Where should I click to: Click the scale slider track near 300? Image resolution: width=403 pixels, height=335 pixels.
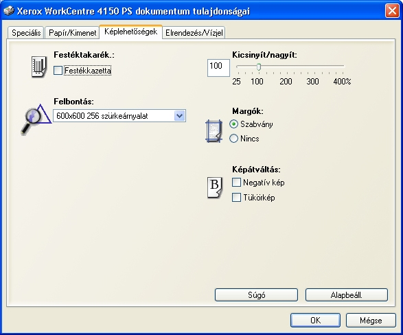pyautogui.click(x=313, y=66)
